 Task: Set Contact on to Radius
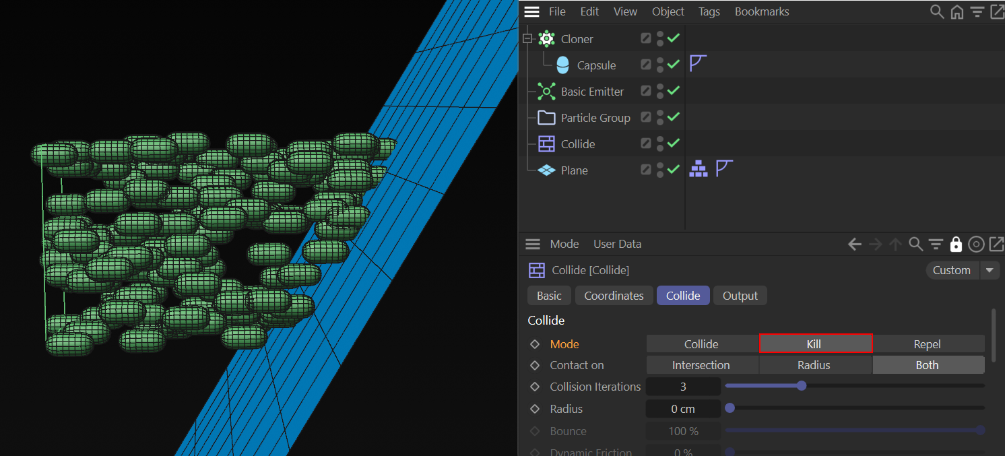(815, 365)
